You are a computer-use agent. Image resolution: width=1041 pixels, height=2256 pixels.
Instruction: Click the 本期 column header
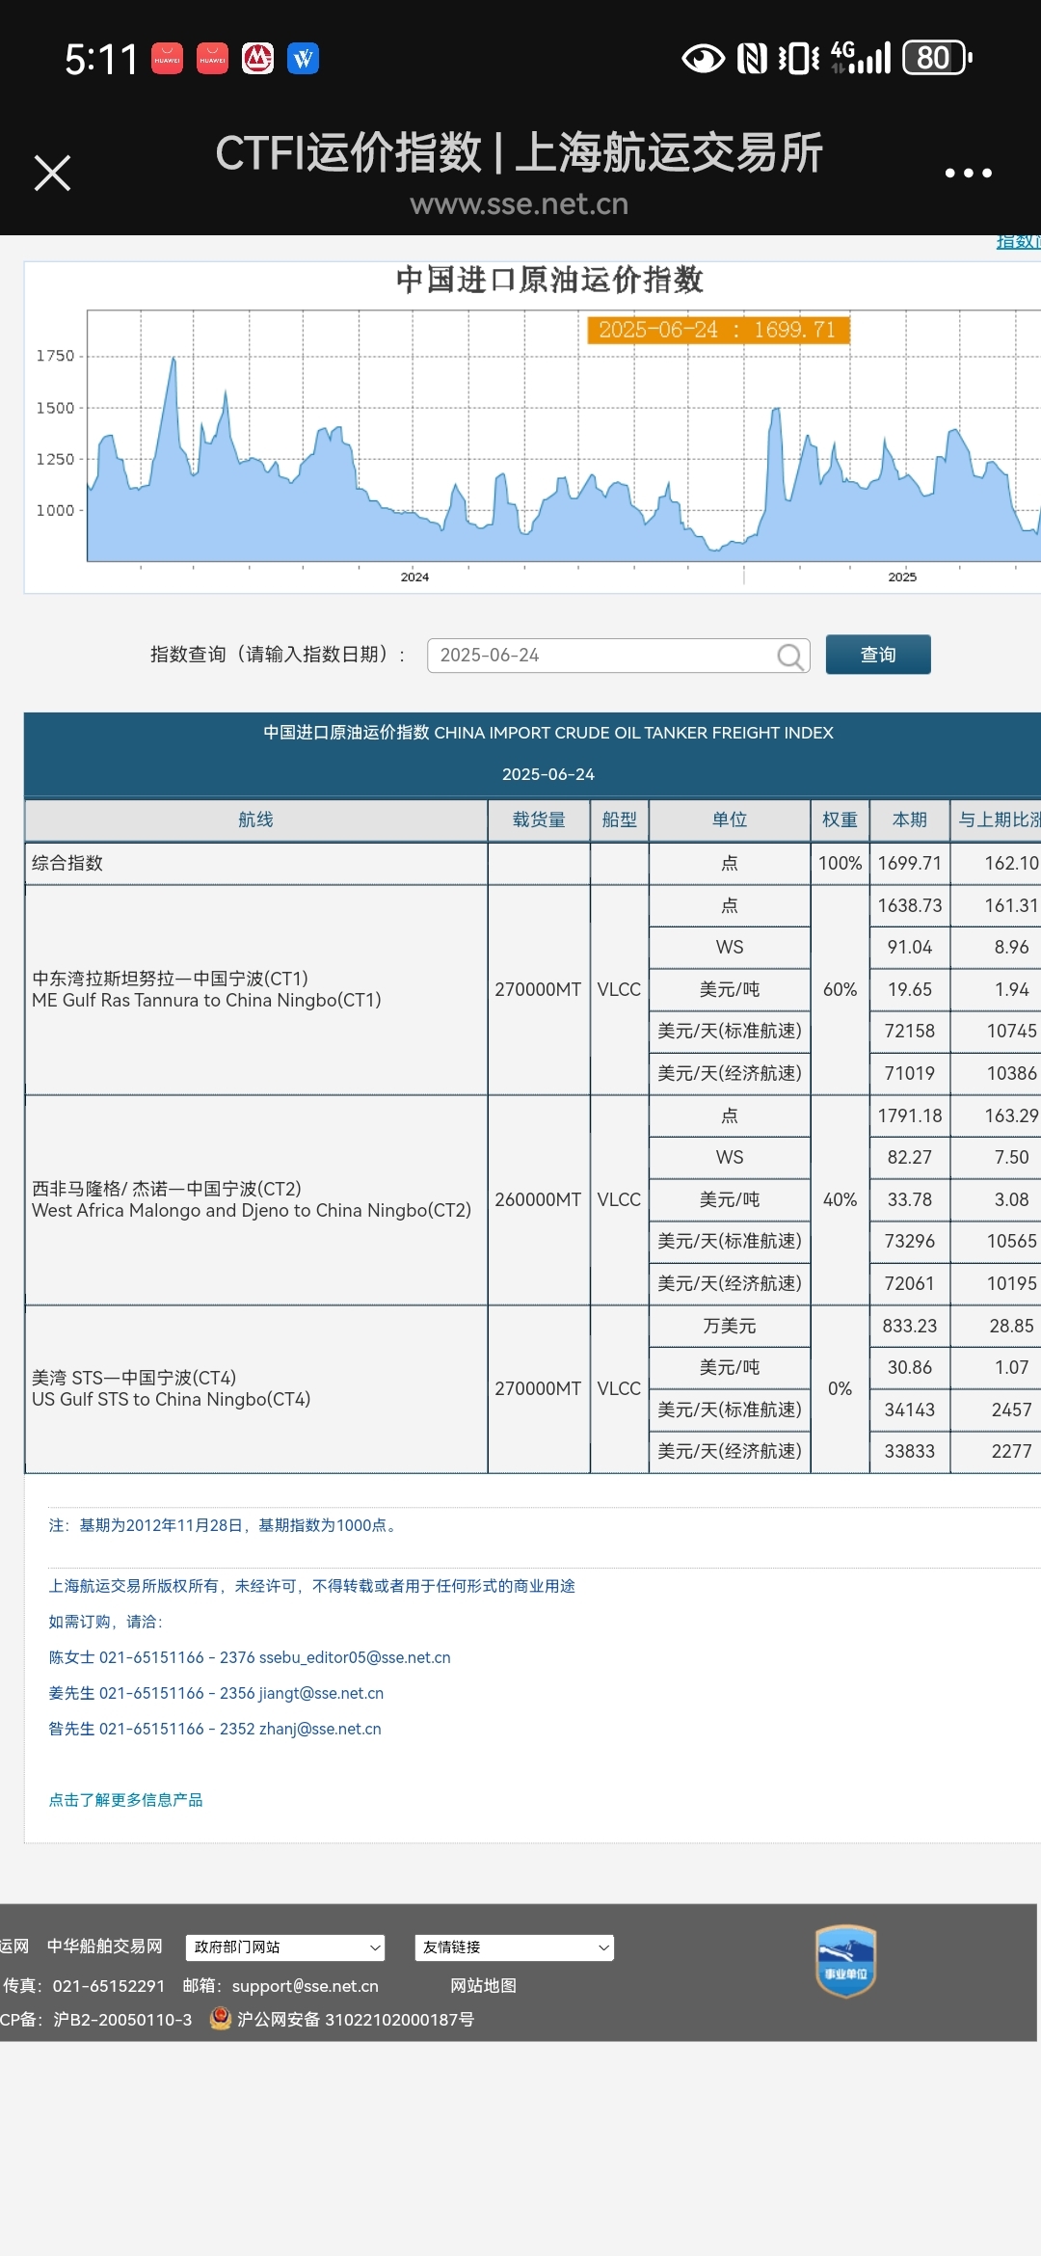[910, 820]
